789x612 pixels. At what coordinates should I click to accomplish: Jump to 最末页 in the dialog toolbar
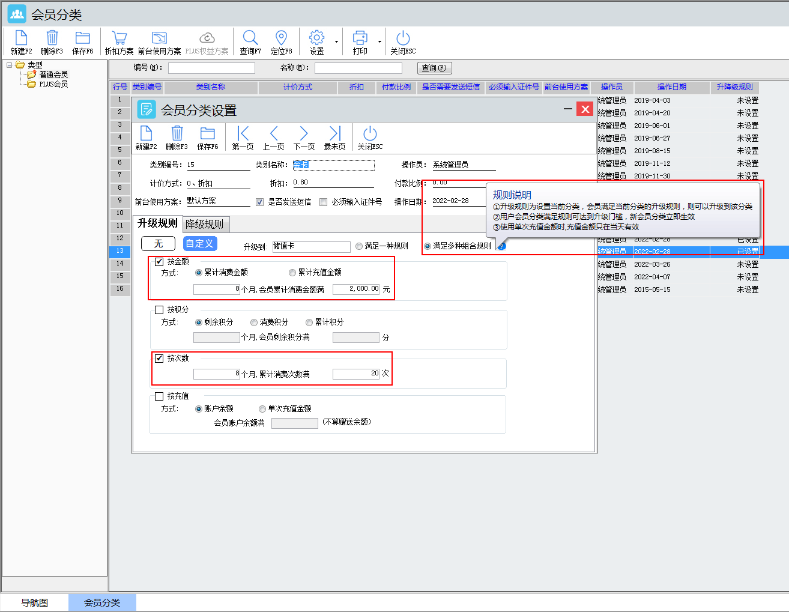coord(334,134)
